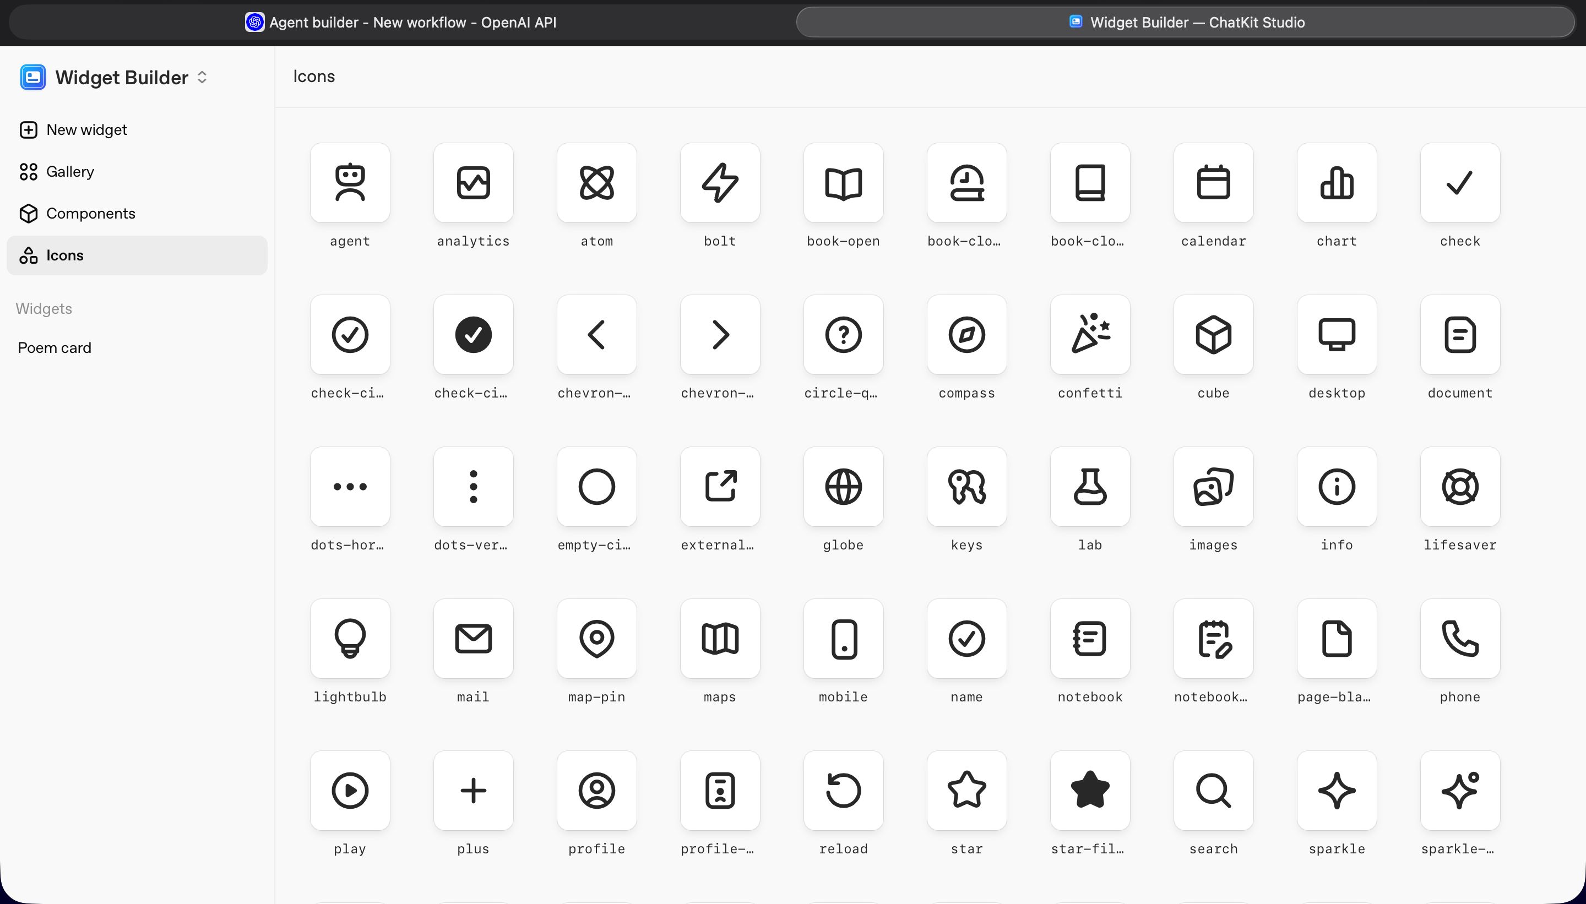
Task: Go to Components in the sidebar
Action: point(90,214)
